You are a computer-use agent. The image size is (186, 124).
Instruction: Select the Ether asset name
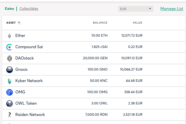coord(20,36)
